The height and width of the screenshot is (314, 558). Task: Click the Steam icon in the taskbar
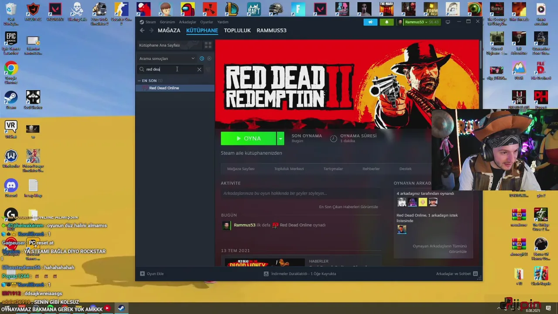[121, 308]
